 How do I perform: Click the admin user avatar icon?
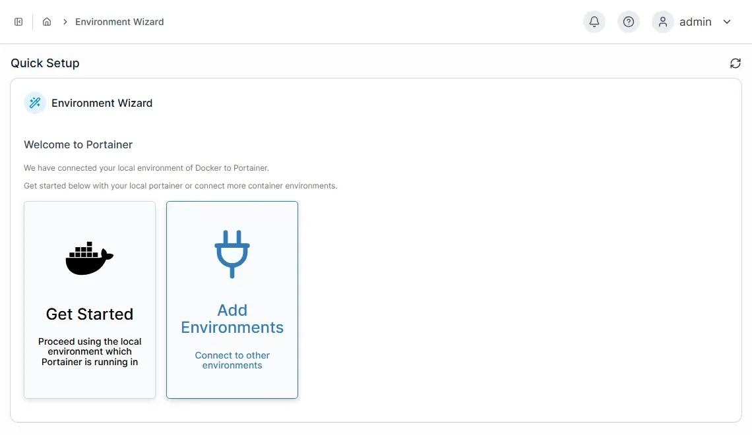pyautogui.click(x=663, y=22)
